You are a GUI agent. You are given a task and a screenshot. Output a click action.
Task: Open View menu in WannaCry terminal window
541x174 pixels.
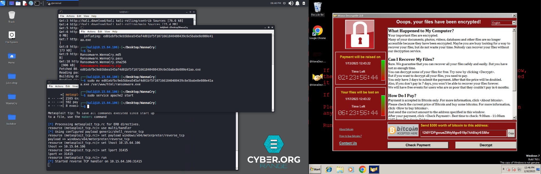107,32
